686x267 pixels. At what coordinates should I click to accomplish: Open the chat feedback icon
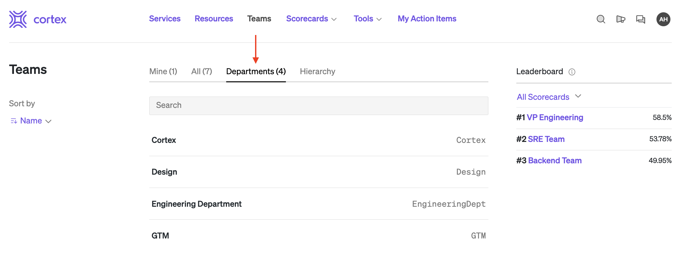click(641, 19)
